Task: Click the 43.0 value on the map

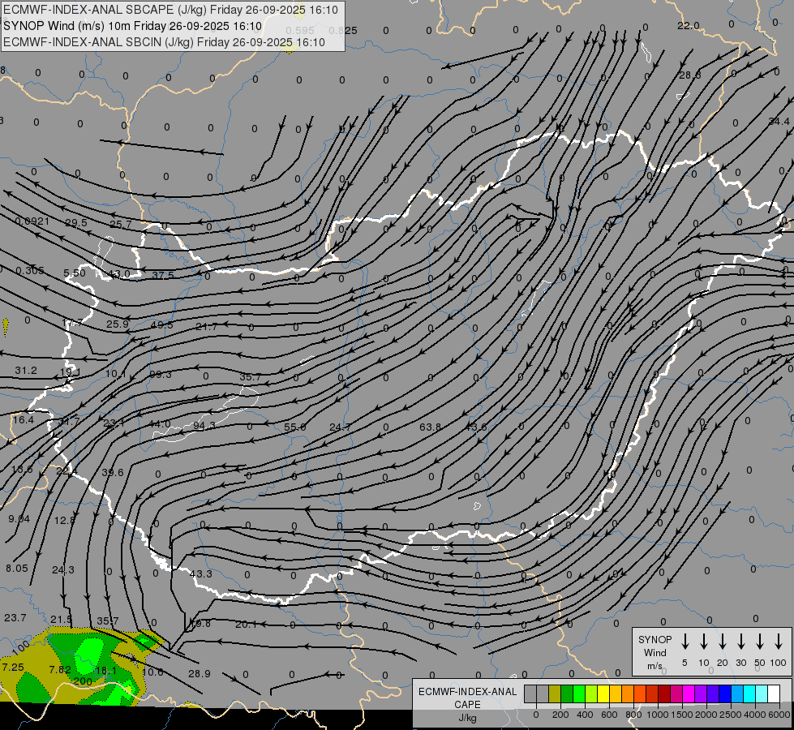Action: coord(119,274)
